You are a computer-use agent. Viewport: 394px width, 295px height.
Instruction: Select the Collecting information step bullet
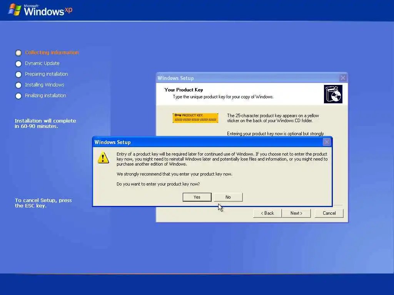(x=18, y=53)
